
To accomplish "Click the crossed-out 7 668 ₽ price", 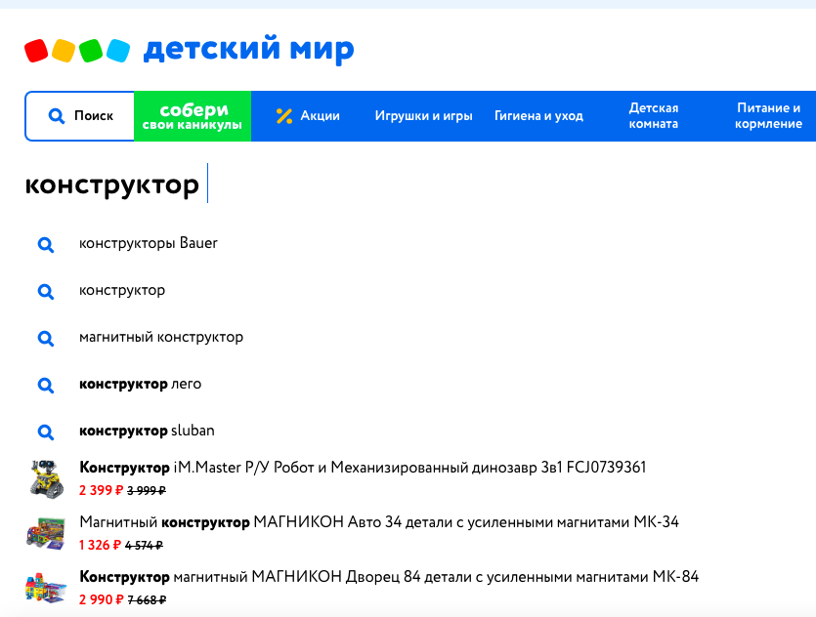I will (x=147, y=600).
